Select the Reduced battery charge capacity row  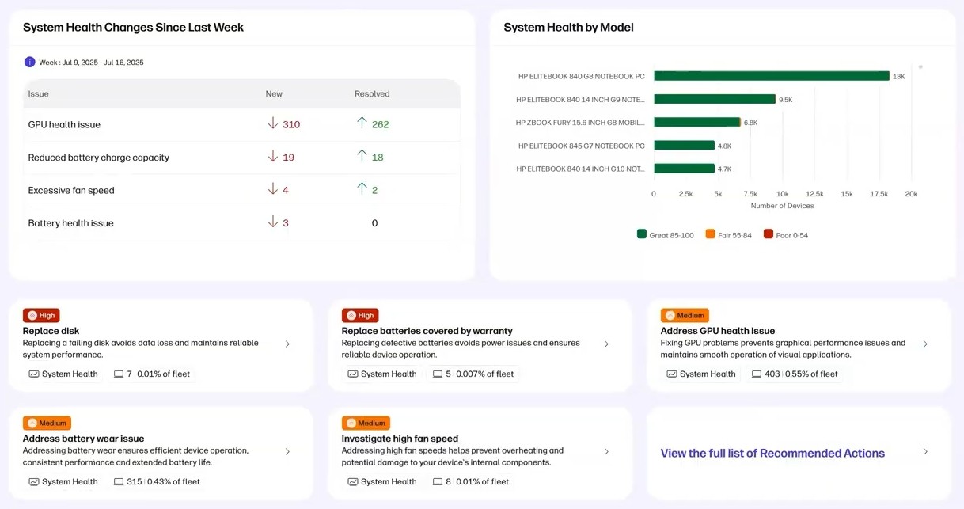(x=99, y=158)
